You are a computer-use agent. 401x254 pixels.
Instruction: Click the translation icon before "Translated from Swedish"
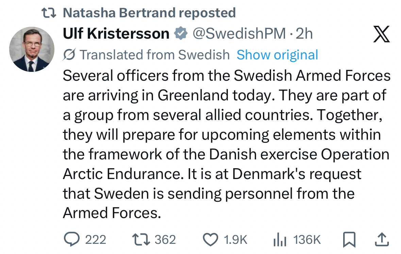point(69,55)
